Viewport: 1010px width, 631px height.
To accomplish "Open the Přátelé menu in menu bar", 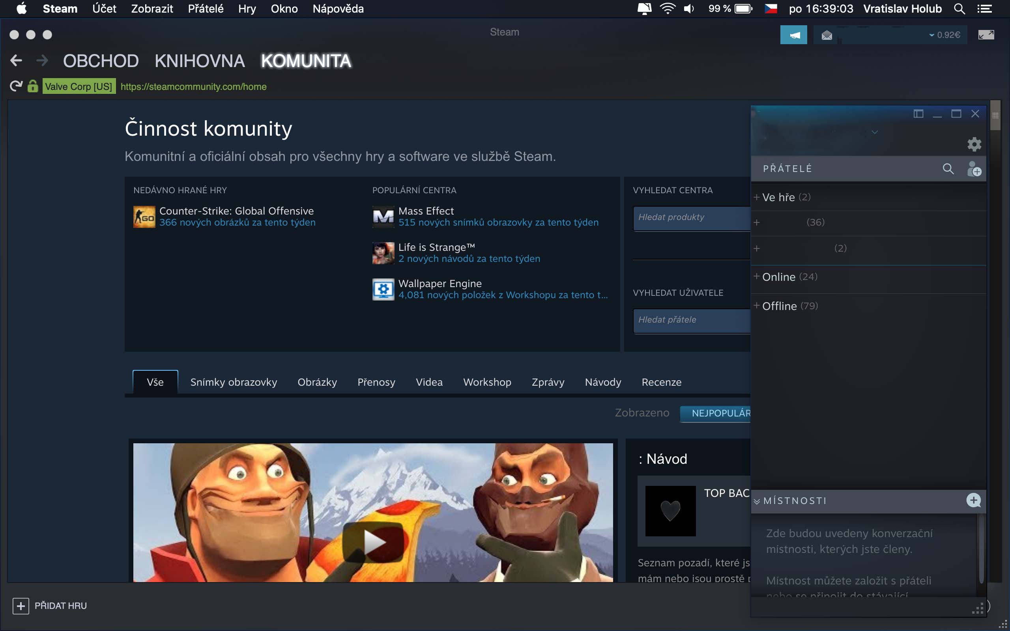I will pyautogui.click(x=205, y=9).
